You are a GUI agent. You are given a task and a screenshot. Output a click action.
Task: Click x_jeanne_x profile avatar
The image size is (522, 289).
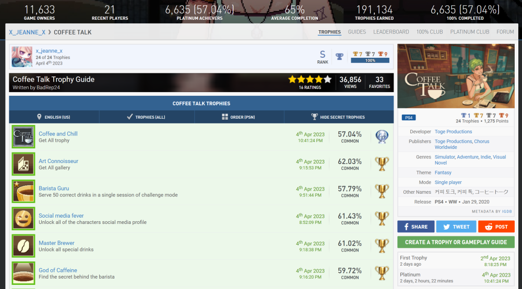pyautogui.click(x=22, y=57)
